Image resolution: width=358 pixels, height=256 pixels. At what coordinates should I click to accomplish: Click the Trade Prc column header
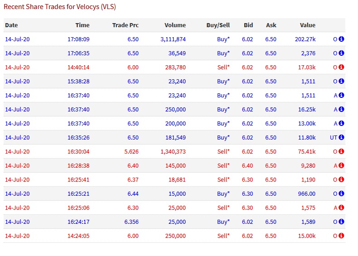(x=125, y=25)
